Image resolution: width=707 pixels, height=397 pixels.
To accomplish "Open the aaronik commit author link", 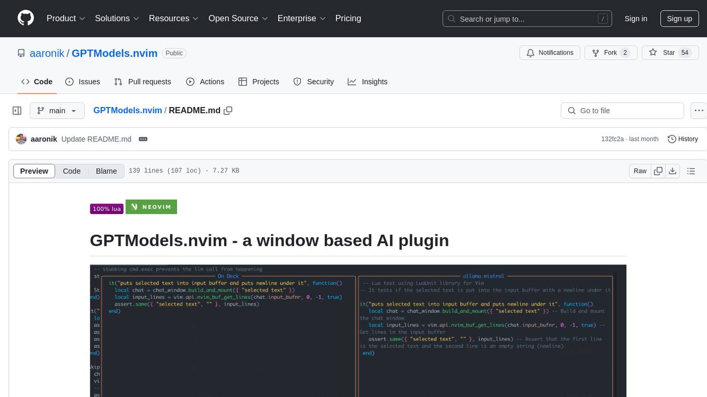I will 44,139.
